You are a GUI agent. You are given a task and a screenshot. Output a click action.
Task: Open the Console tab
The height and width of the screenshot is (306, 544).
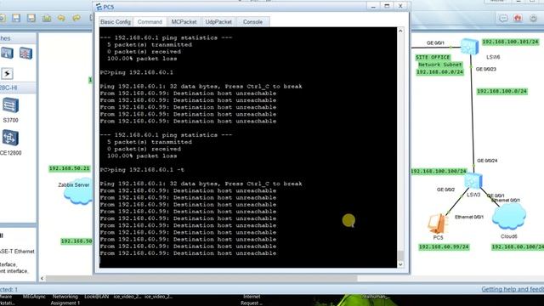coord(252,22)
